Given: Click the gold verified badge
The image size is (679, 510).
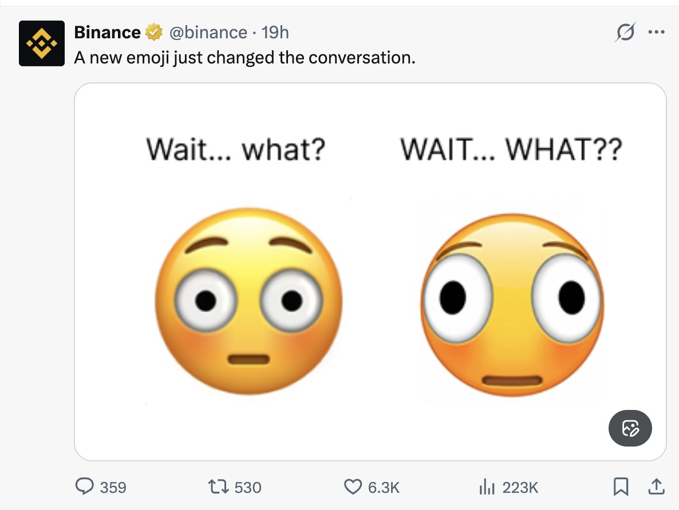Looking at the screenshot, I should point(152,33).
